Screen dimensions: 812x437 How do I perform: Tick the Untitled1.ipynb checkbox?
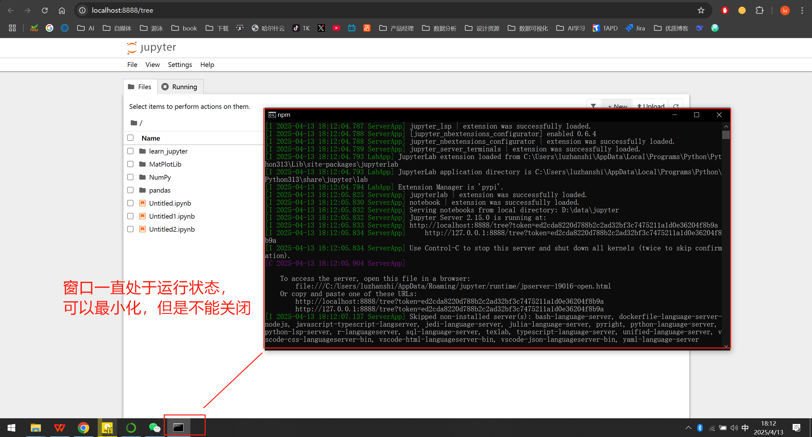[130, 216]
